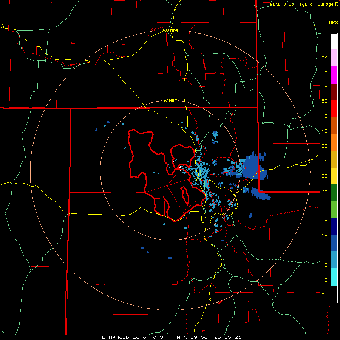The width and height of the screenshot is (340, 340).
Task: Click the light blue legend swatch
Action: (x=334, y=260)
